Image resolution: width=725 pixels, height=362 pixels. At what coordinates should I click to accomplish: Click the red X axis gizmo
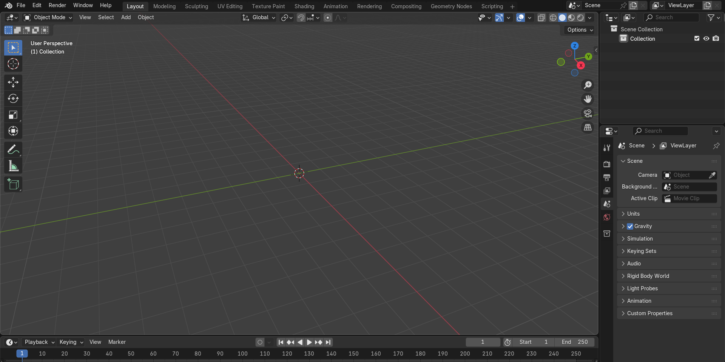click(581, 65)
